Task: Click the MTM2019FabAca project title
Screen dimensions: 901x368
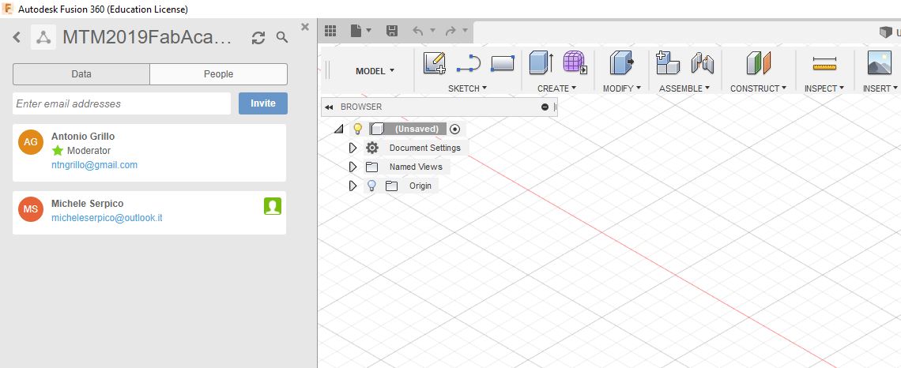Action: (x=147, y=37)
